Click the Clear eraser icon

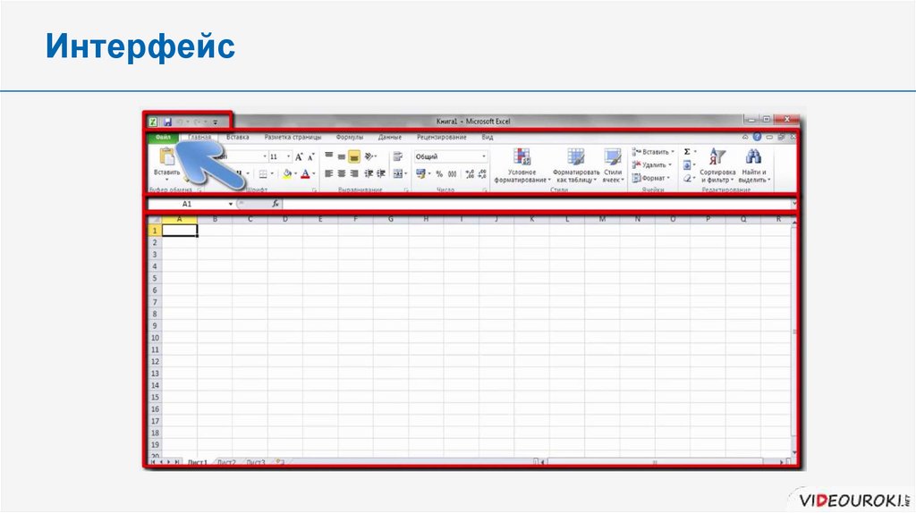pos(687,178)
